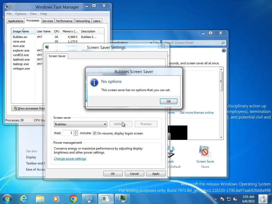Click Cancel in Screen Saver Settings
This screenshot has height=204, width=272.
pos(134,174)
